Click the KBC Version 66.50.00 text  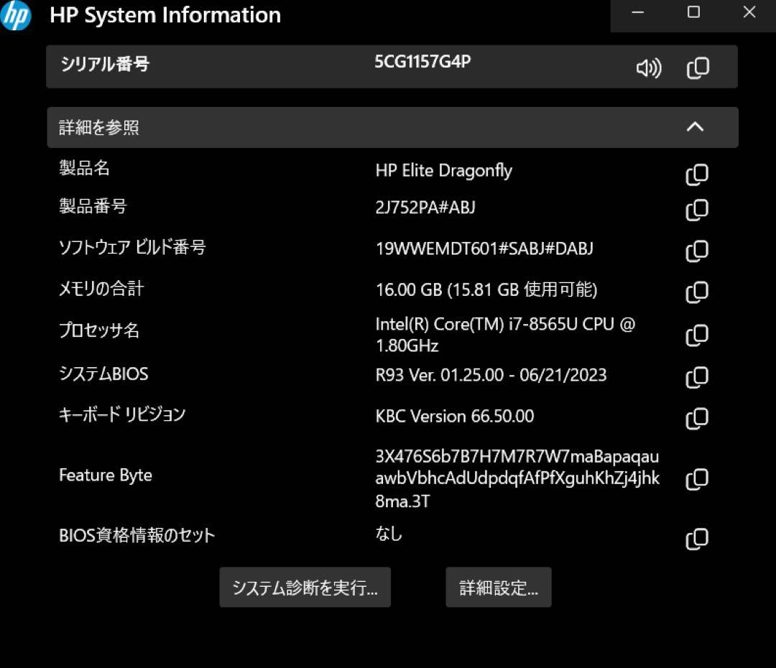click(454, 416)
